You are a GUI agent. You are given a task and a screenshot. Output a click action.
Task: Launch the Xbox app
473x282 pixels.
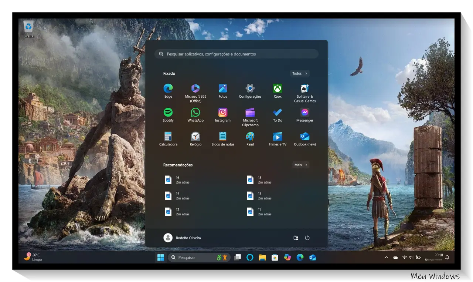pyautogui.click(x=278, y=88)
